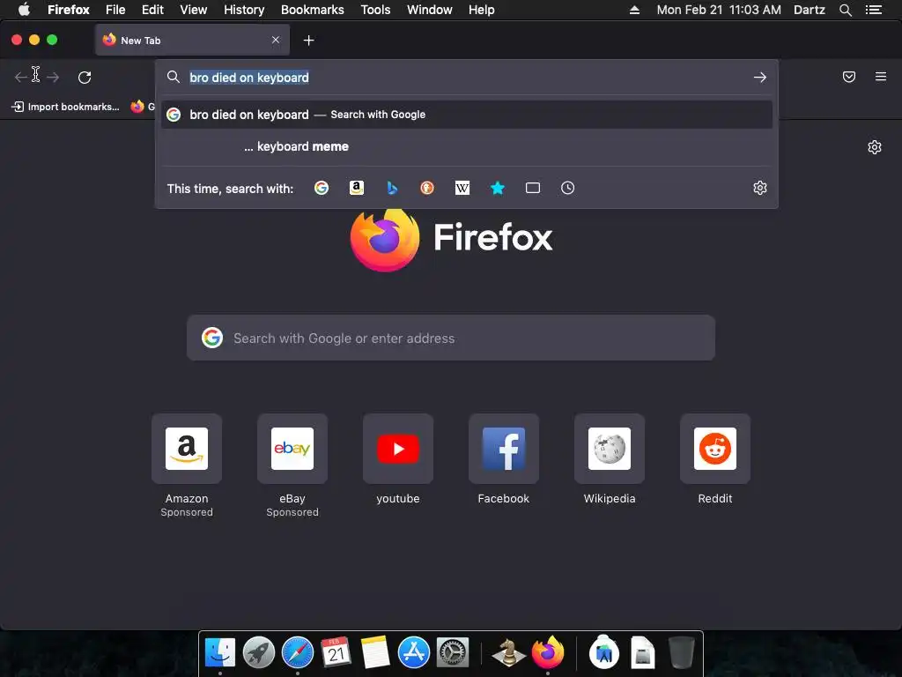The width and height of the screenshot is (902, 677).
Task: Open Notes from the Dock
Action: [x=375, y=653]
